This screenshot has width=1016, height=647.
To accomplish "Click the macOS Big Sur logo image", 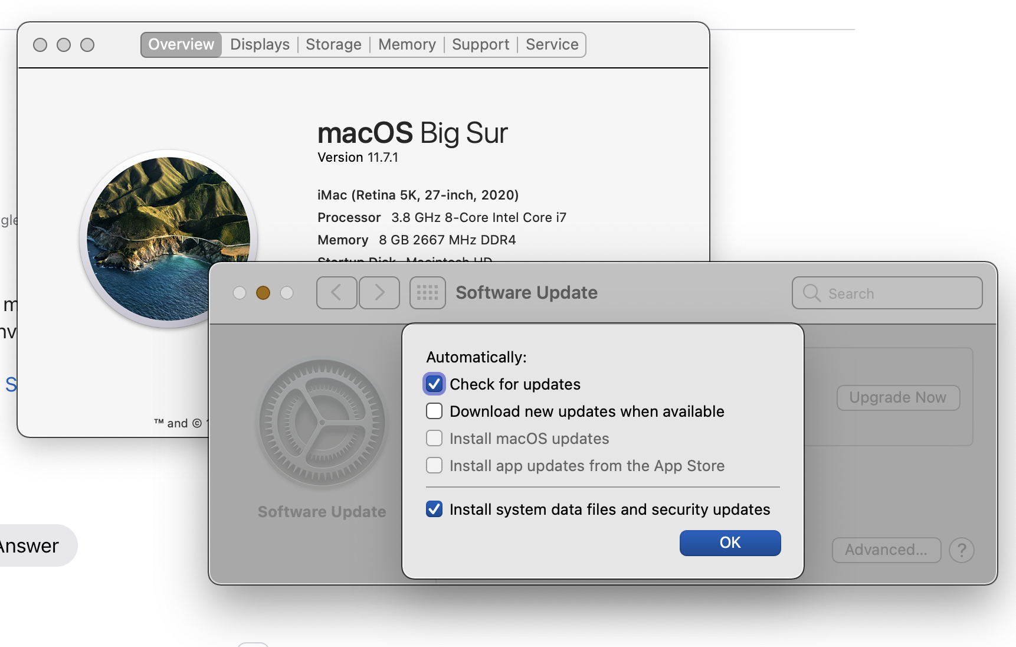I will pyautogui.click(x=168, y=238).
